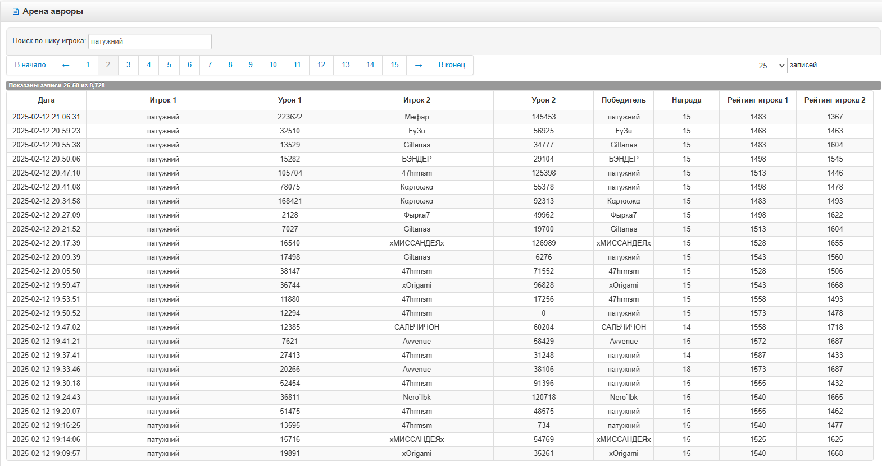Sort by Урон 1 column header

(290, 100)
